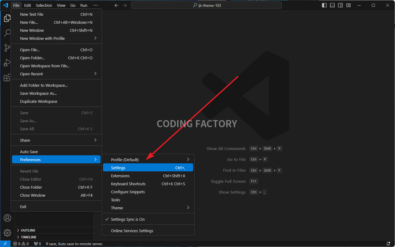
Task: Choose Configure Snippets menu item
Action: coord(148,192)
